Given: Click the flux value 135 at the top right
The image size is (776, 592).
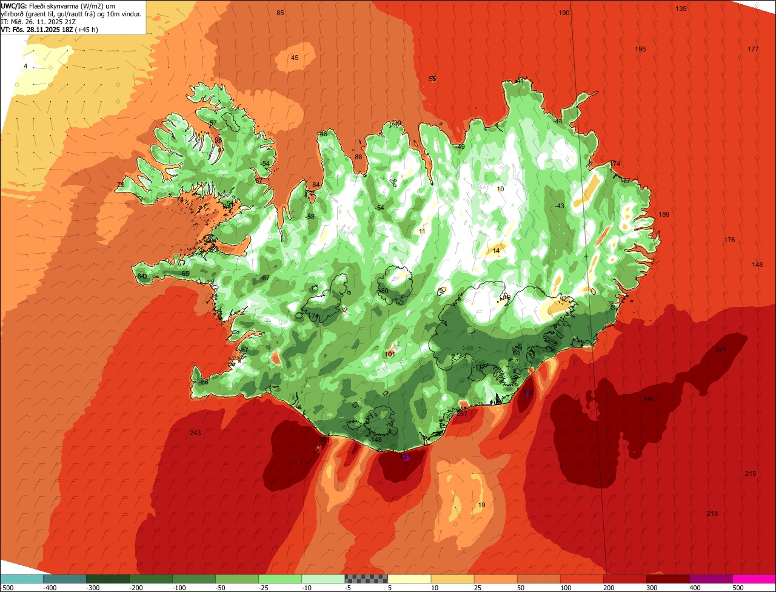Looking at the screenshot, I should 681,8.
